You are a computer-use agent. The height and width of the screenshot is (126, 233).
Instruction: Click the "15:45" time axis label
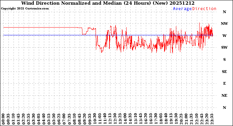(140, 119)
